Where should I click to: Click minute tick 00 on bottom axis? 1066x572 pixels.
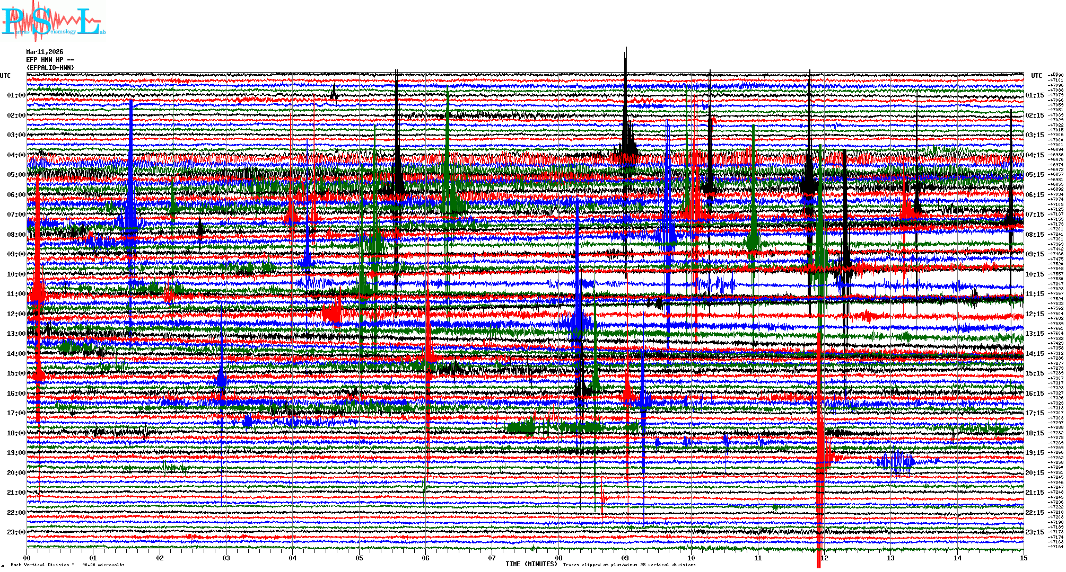click(27, 558)
